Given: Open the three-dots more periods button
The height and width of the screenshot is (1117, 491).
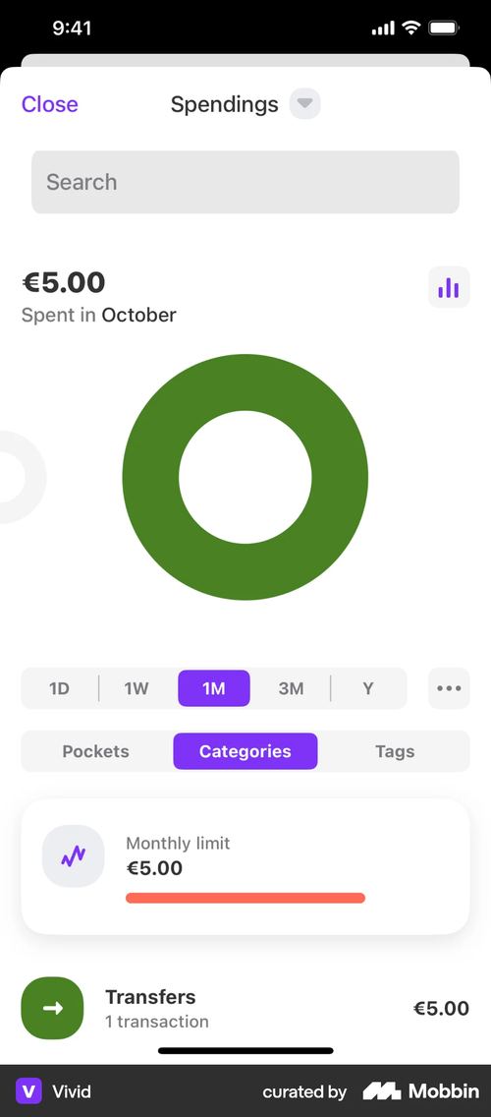Looking at the screenshot, I should 449,688.
